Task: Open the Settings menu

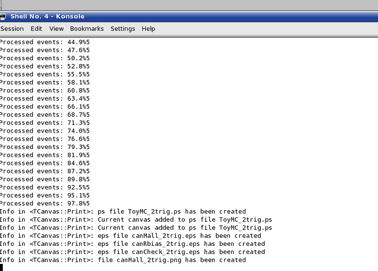Action: [123, 28]
